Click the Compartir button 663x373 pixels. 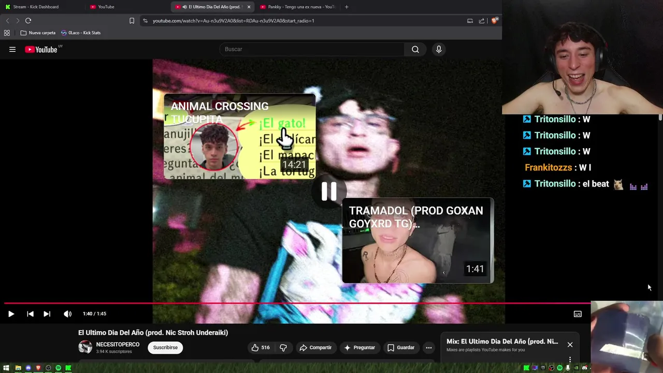(x=315, y=348)
